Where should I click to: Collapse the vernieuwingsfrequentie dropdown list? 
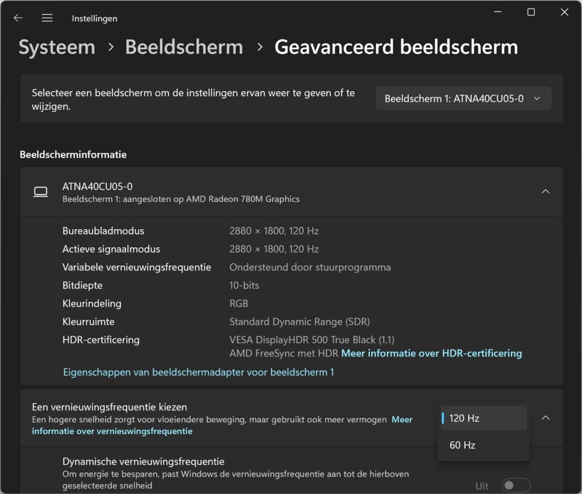(x=545, y=417)
